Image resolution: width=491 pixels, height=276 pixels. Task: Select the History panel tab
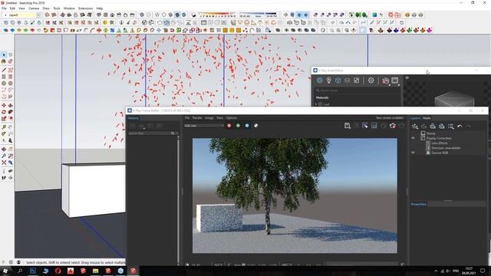[133, 118]
